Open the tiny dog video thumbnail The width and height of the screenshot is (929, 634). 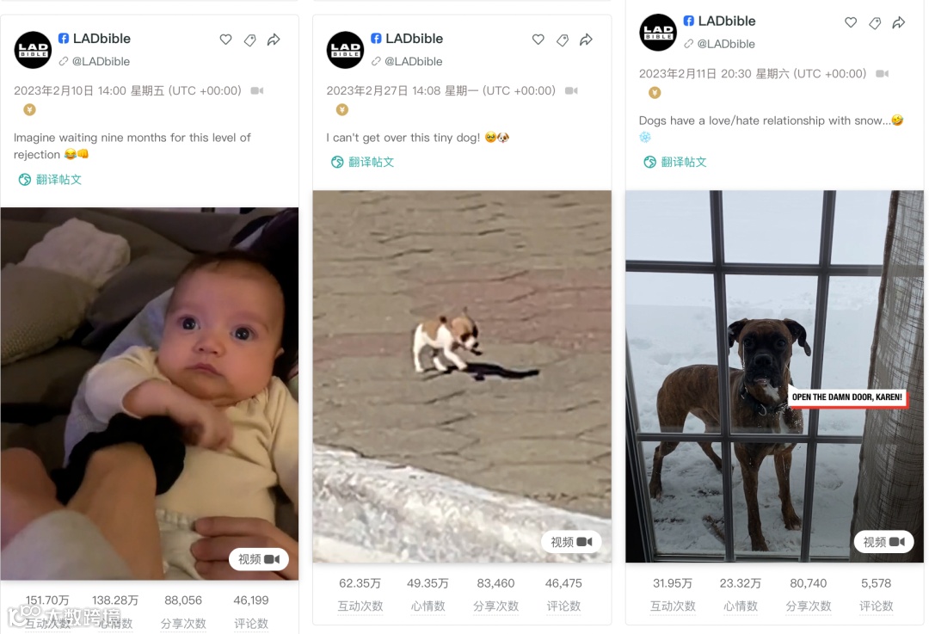(462, 376)
